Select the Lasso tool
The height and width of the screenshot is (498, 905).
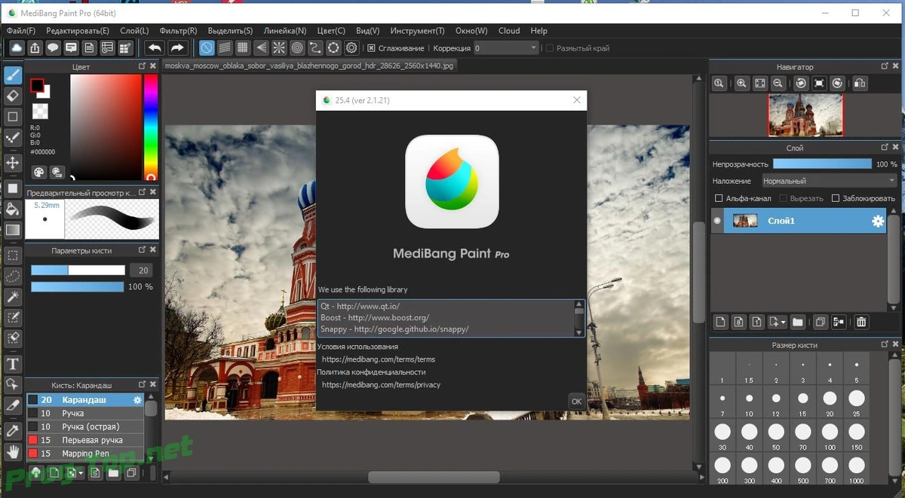13,276
